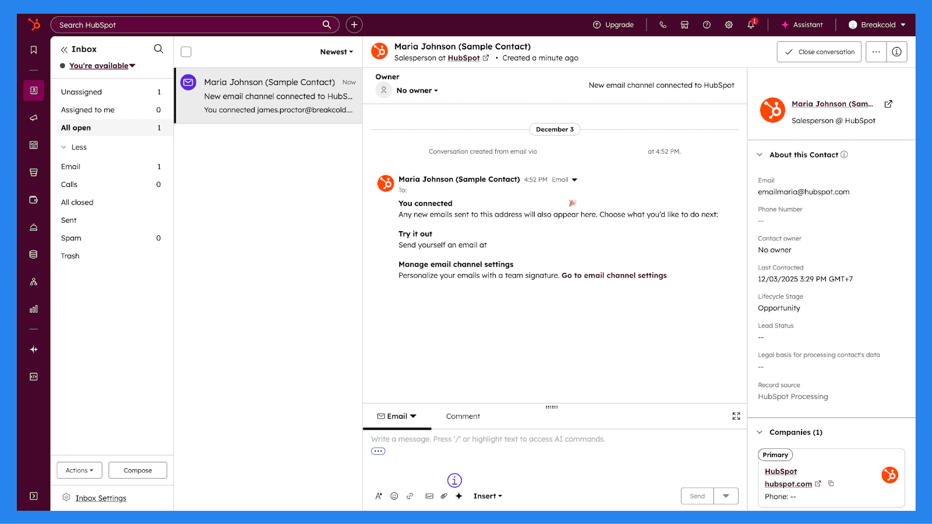This screenshot has height=524, width=932.
Task: Insert a hyperlink in the message editor
Action: [410, 495]
